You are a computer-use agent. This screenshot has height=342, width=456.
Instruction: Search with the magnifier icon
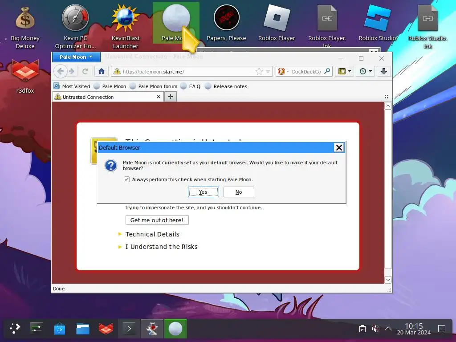(x=327, y=71)
